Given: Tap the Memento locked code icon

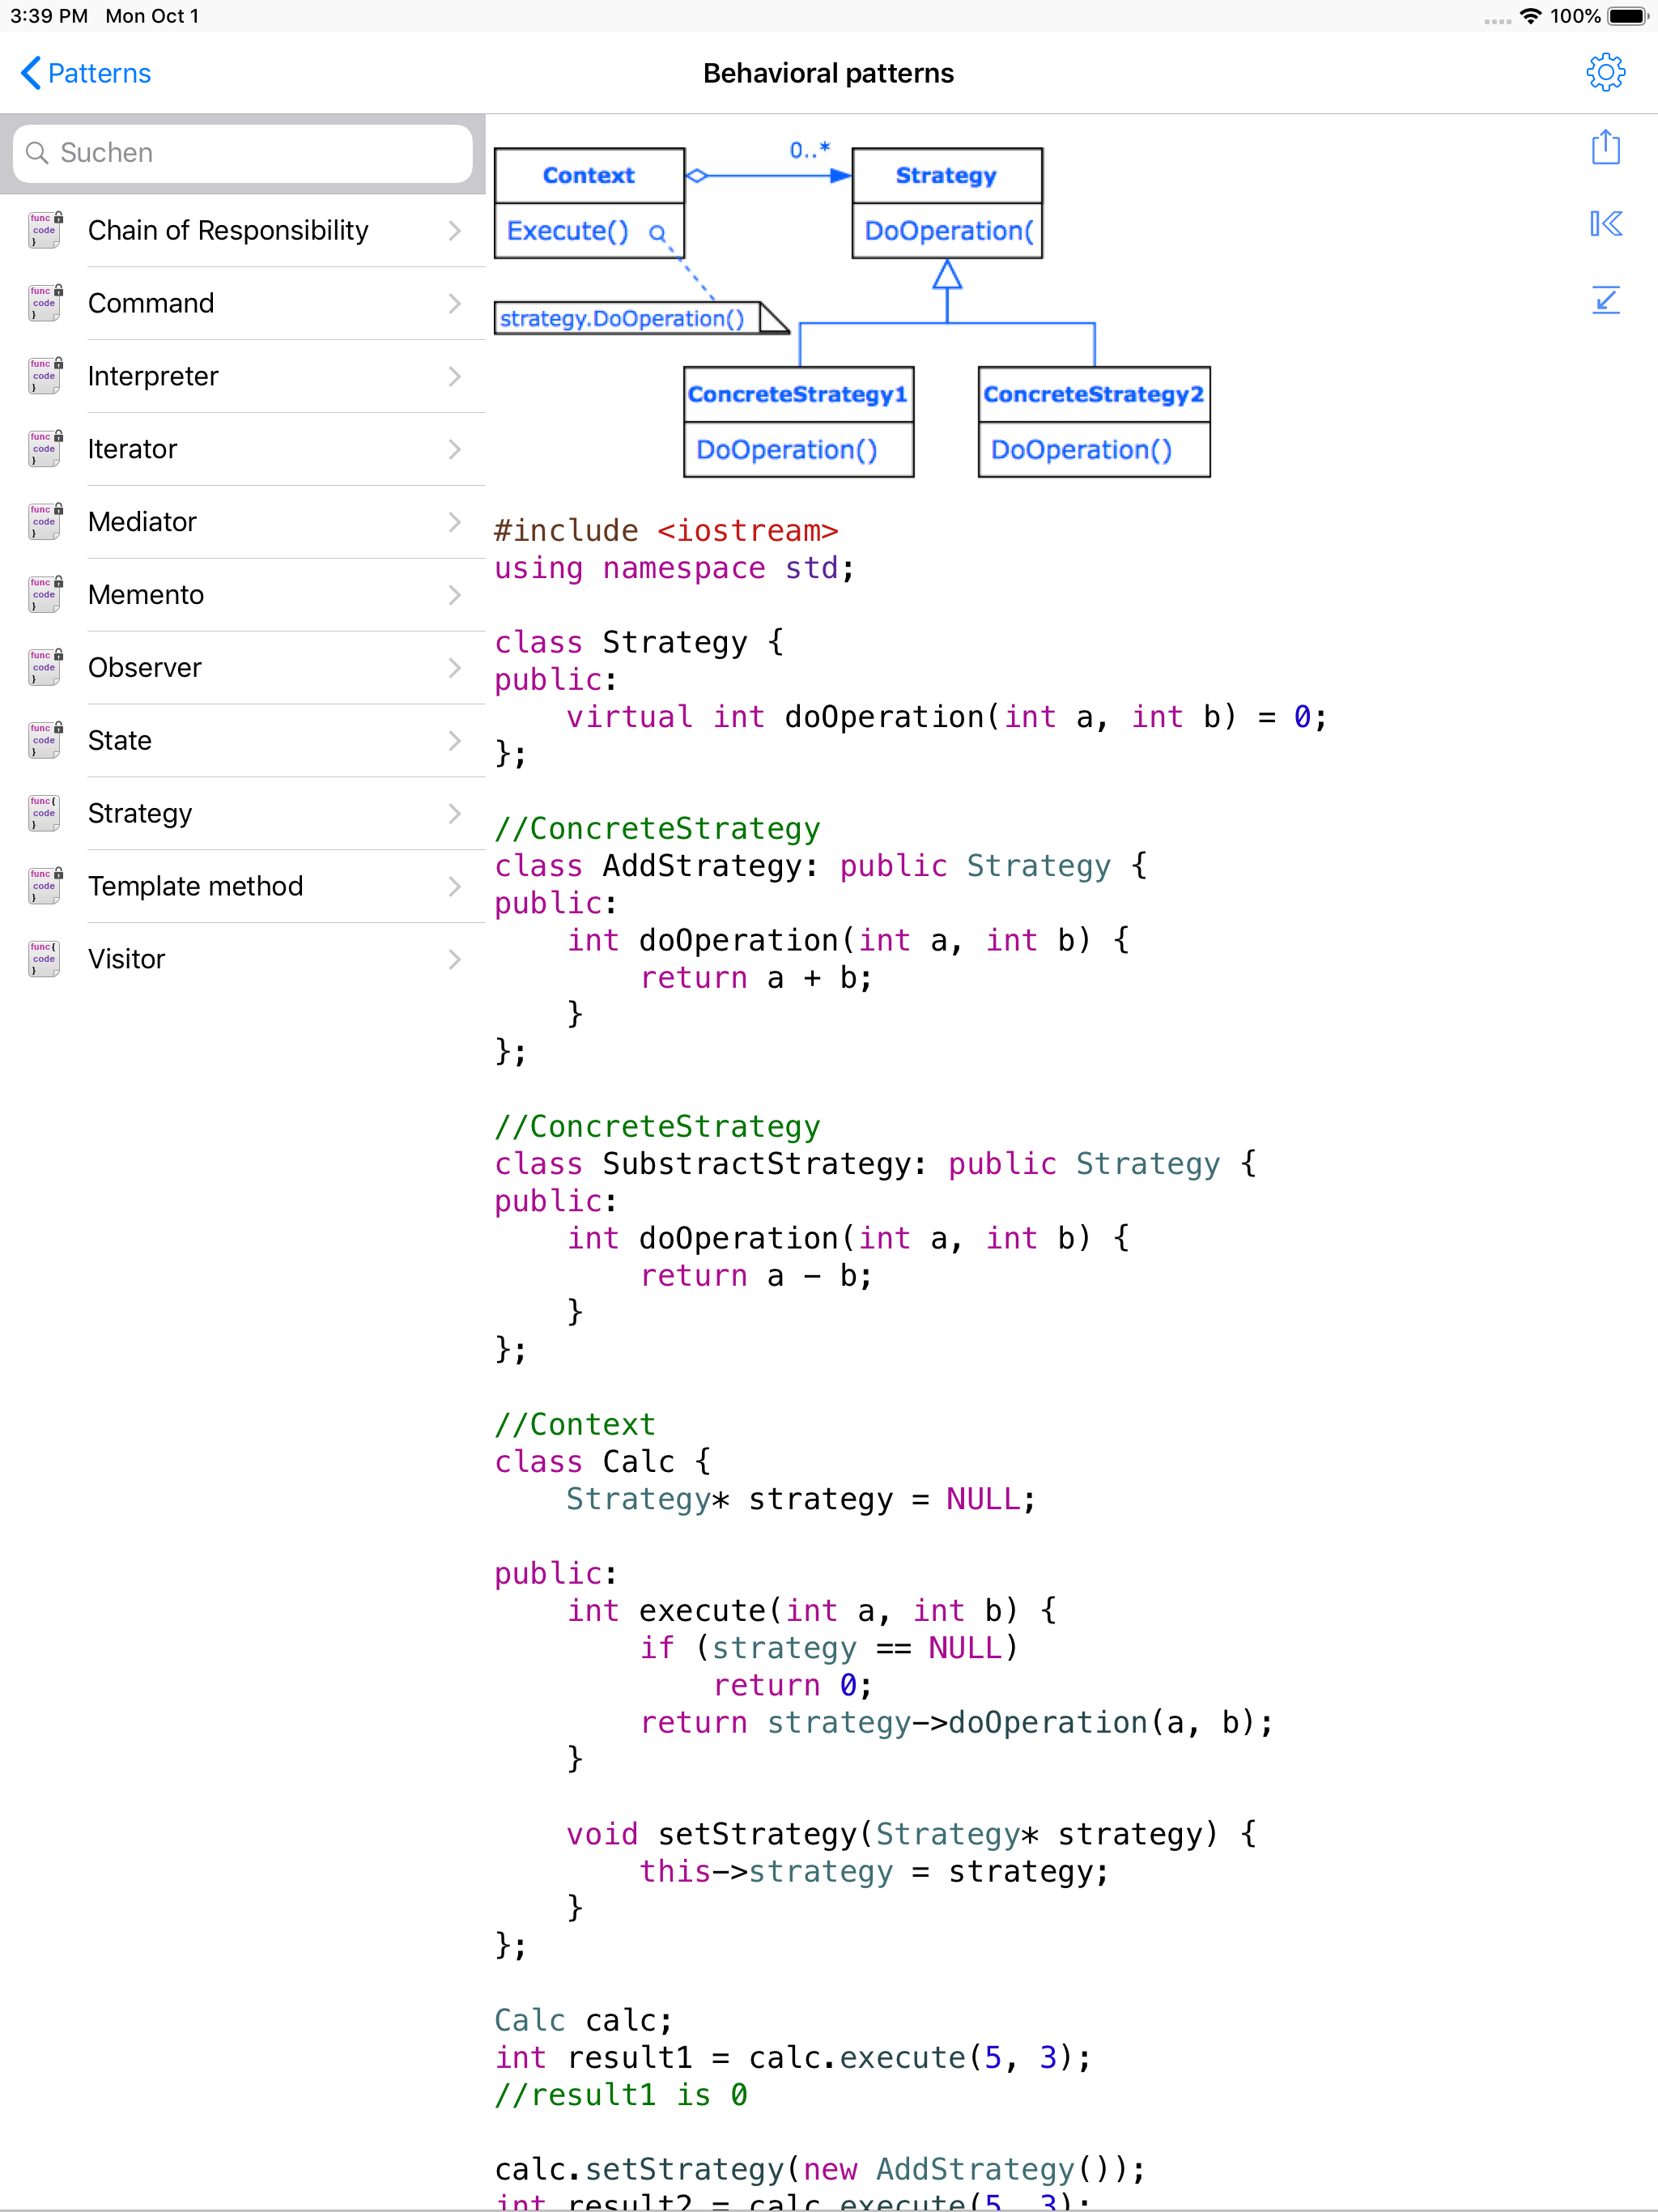Looking at the screenshot, I should (x=45, y=595).
